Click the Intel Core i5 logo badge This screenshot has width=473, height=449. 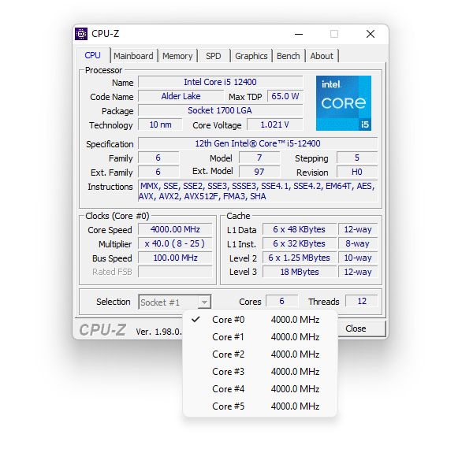[343, 103]
